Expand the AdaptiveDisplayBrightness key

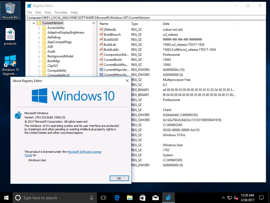(39, 33)
